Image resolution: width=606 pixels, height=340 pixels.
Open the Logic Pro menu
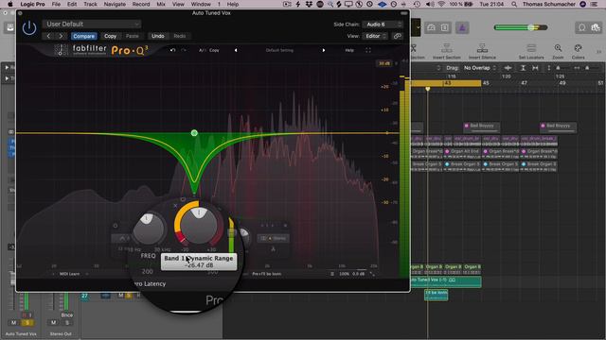(x=32, y=4)
